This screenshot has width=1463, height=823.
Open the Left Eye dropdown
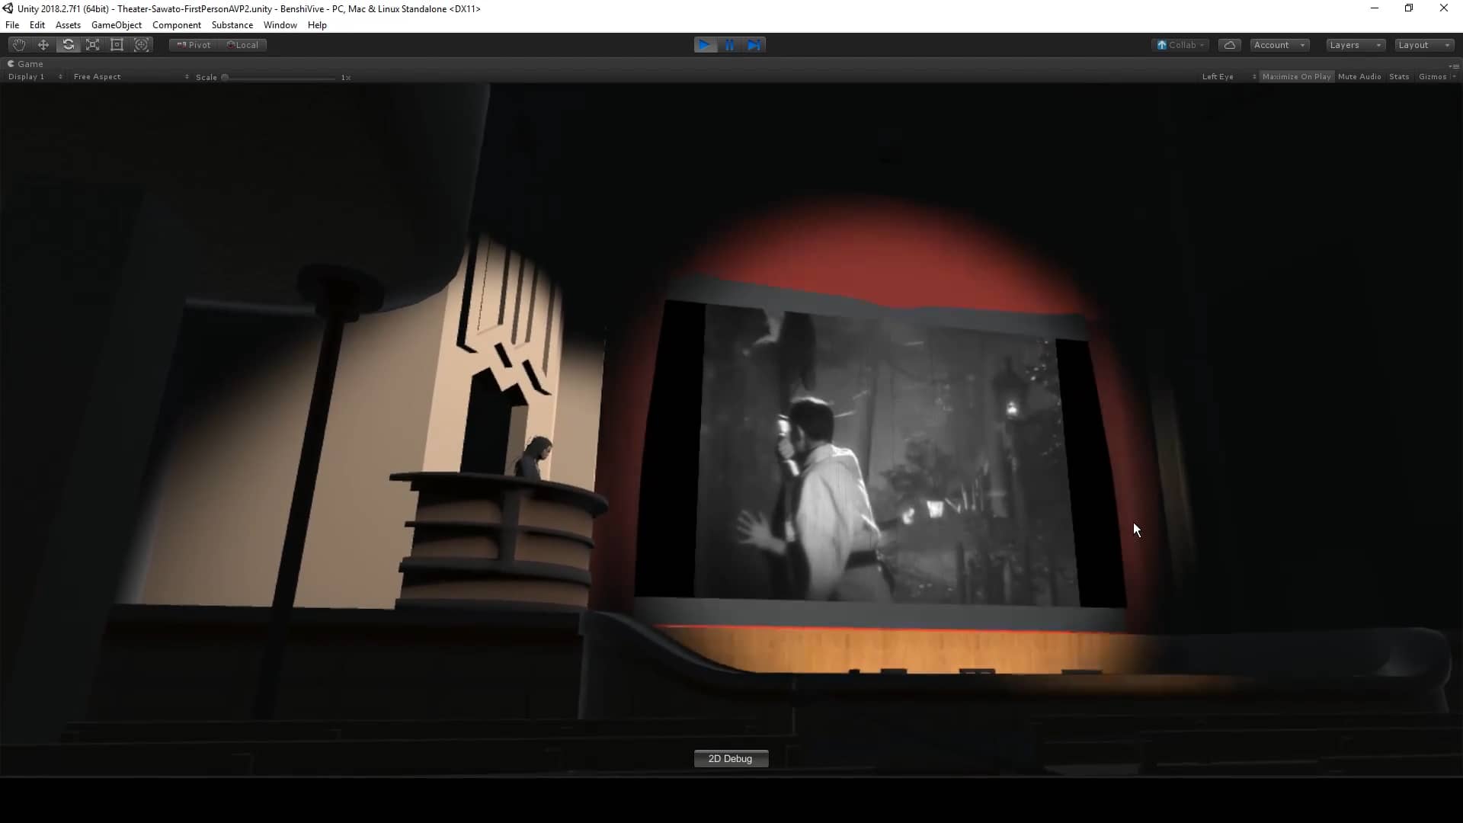1228,77
